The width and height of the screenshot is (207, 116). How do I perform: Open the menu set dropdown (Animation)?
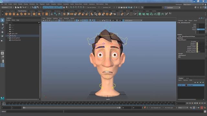[6, 7]
